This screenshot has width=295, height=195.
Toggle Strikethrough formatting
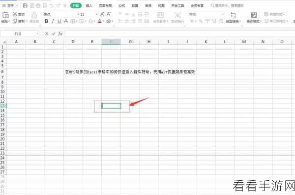(x=66, y=21)
